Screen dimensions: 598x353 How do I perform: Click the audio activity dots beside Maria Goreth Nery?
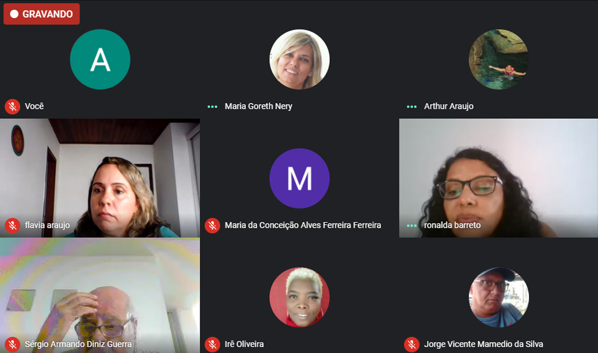click(x=213, y=107)
